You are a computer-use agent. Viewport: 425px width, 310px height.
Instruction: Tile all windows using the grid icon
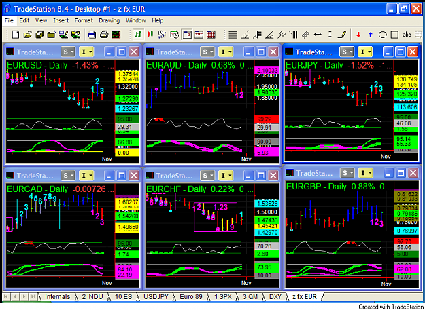point(211,35)
